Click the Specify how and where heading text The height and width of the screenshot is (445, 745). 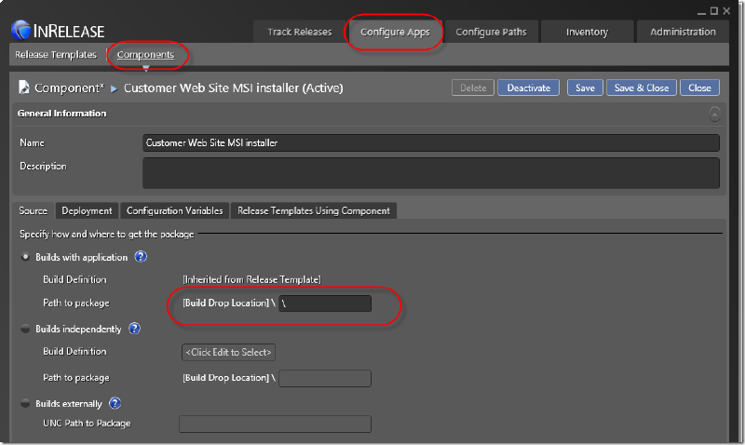(x=107, y=234)
